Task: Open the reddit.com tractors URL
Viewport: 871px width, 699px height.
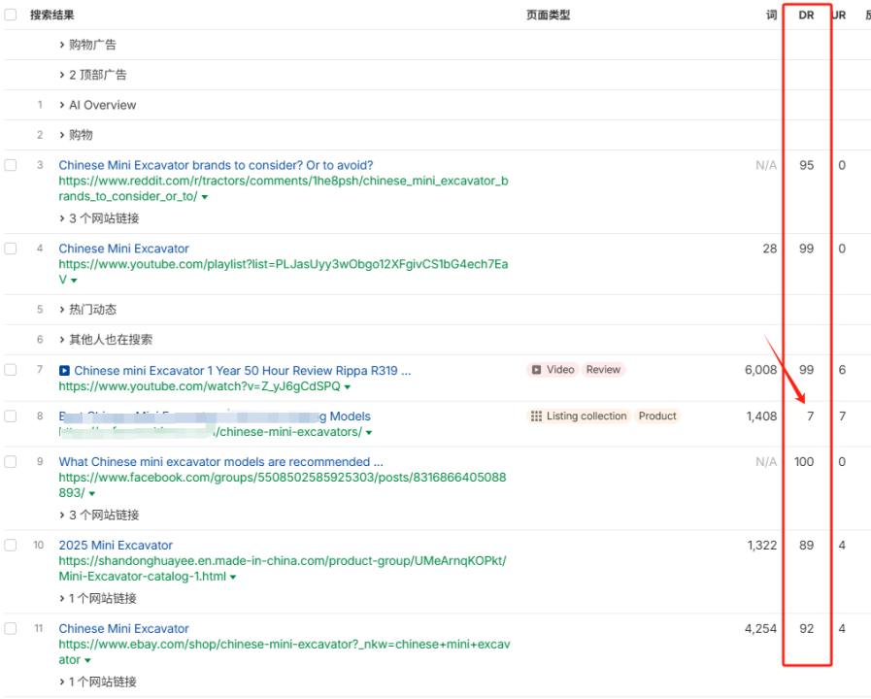Action: pos(284,188)
